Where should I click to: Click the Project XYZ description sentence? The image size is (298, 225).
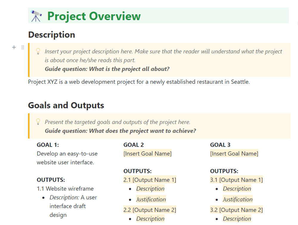(139, 82)
